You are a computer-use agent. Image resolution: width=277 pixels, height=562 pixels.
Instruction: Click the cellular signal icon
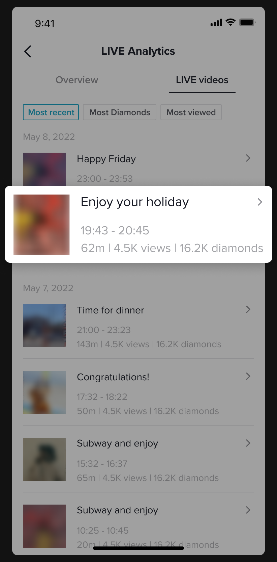[216, 23]
